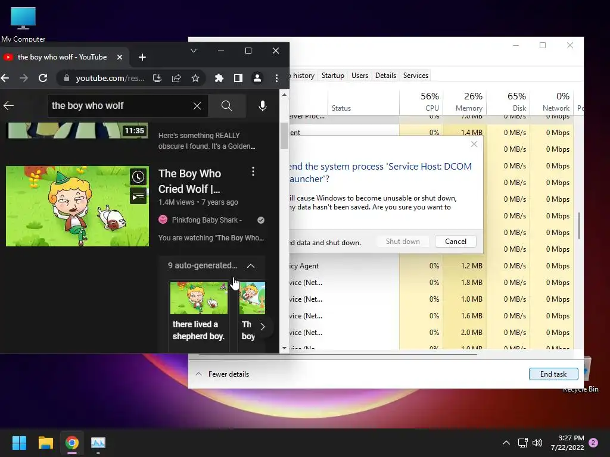Sort by Network column header
The height and width of the screenshot is (457, 610).
pyautogui.click(x=552, y=102)
